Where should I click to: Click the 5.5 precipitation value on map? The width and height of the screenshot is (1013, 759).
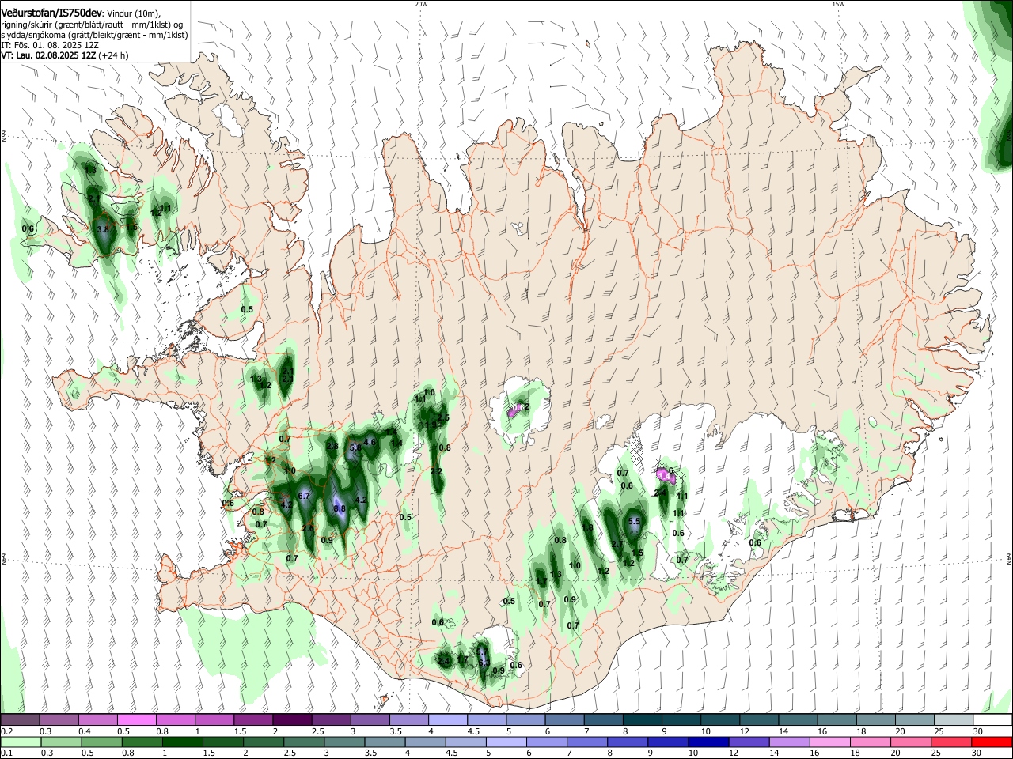click(634, 522)
